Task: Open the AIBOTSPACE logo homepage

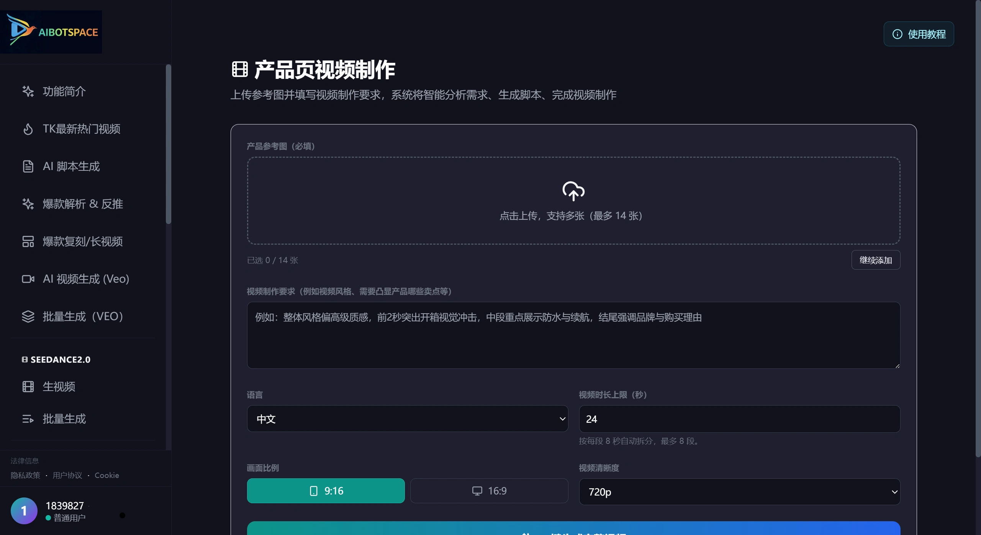Action: click(x=51, y=32)
